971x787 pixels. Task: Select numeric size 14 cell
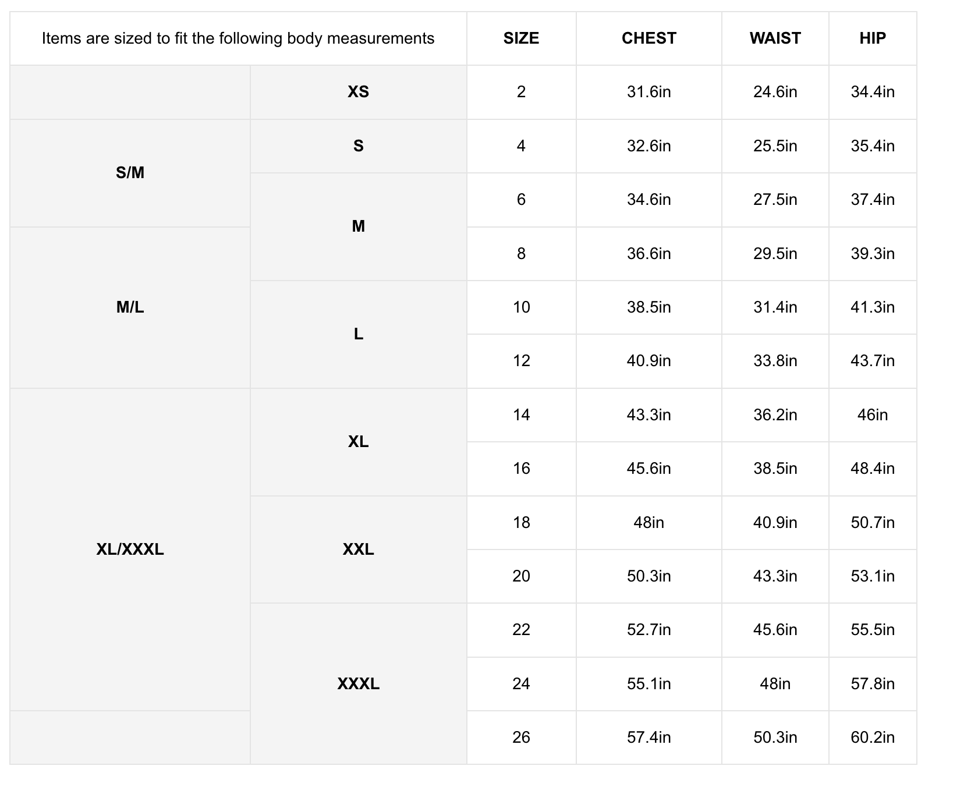point(521,415)
